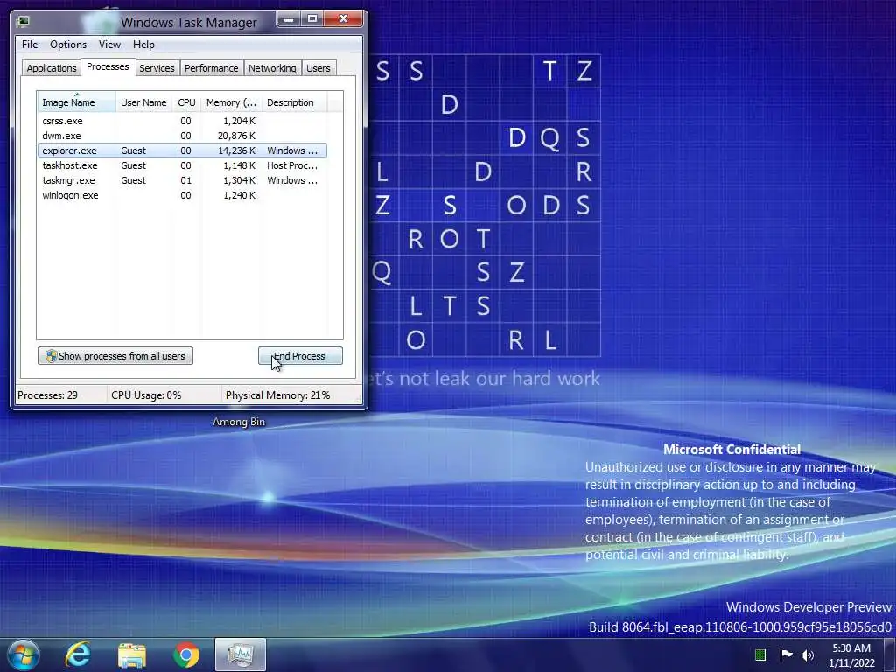Click the clock showing 5:30 AM

coord(851,648)
